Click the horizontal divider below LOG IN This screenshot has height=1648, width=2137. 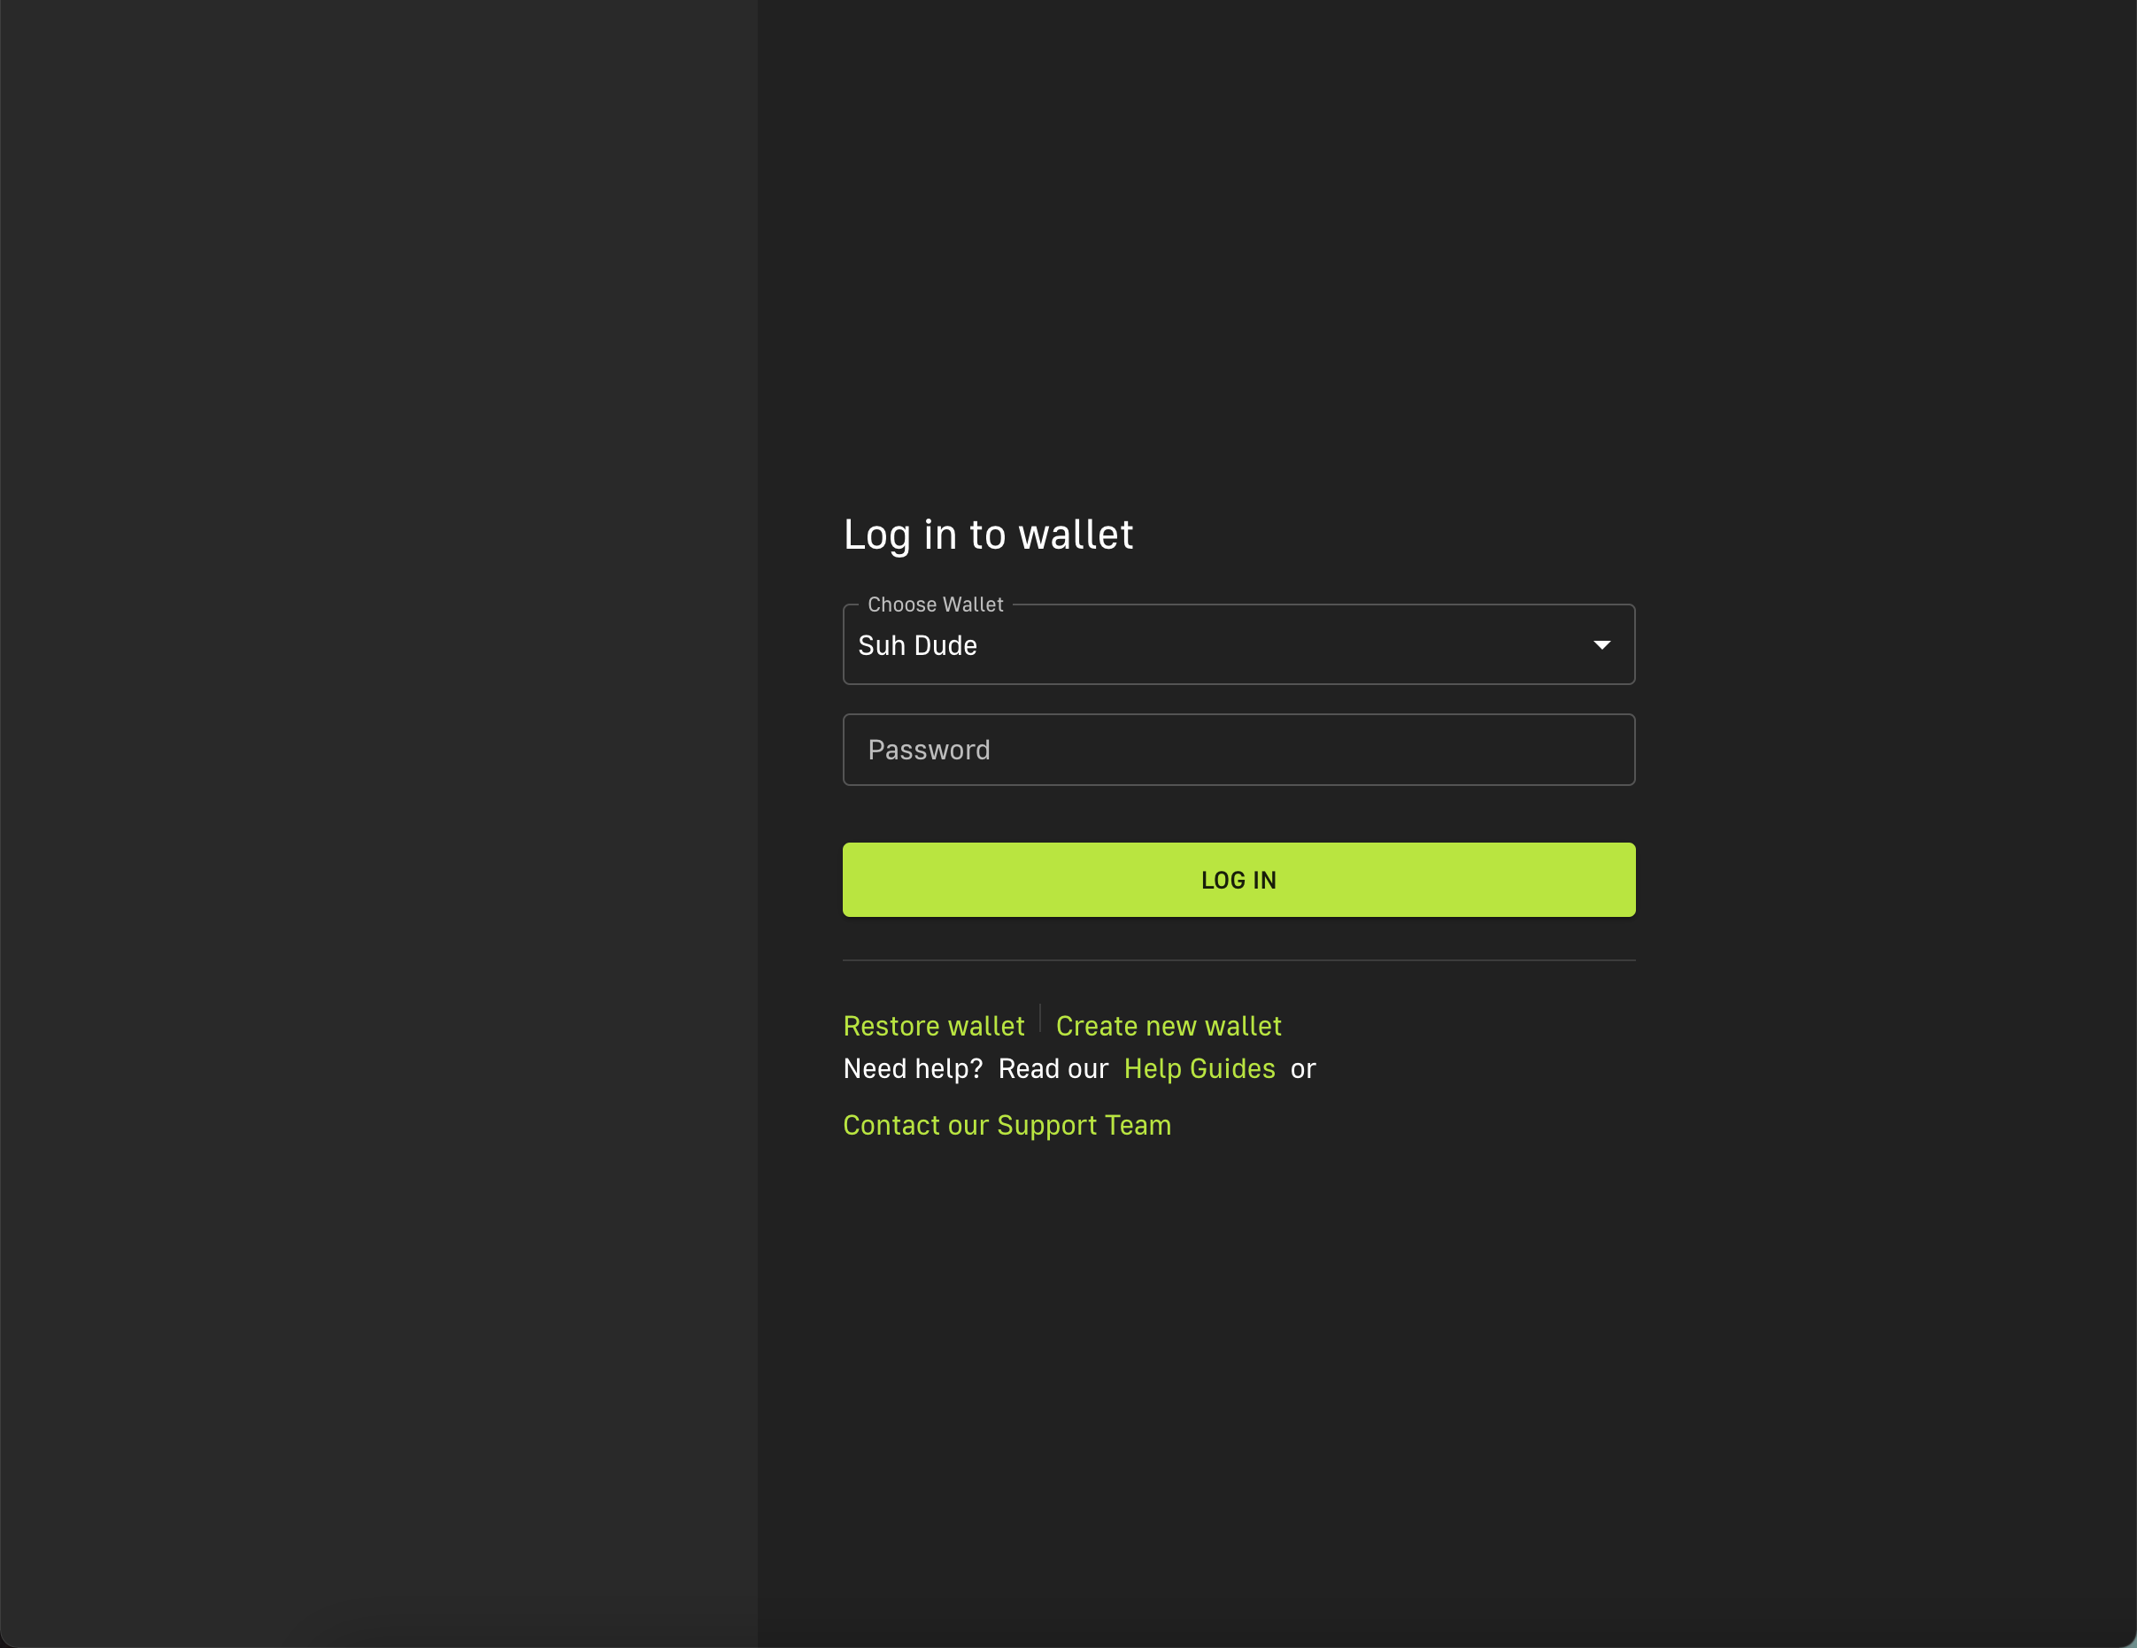point(1238,960)
